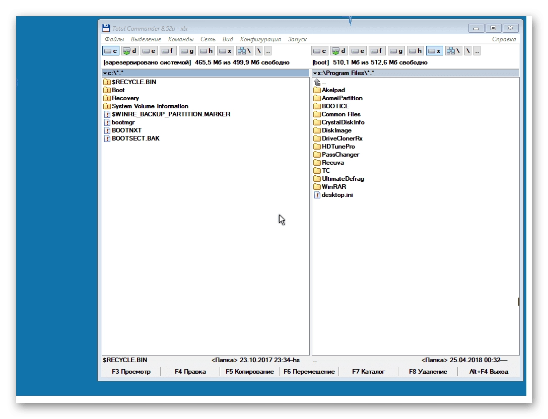The image size is (548, 419).
Task: Select the DriveClonerRx folder
Action: pyautogui.click(x=338, y=138)
